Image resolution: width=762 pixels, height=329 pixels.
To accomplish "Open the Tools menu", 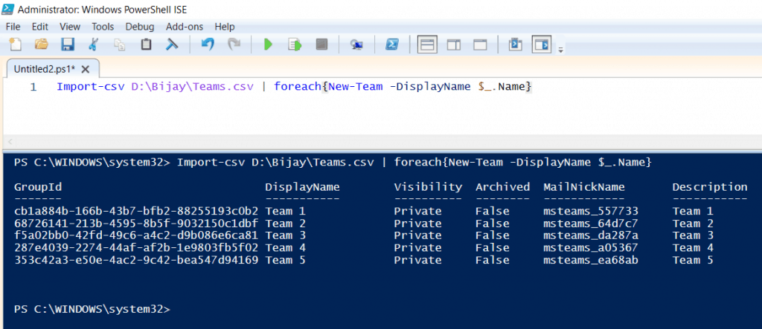I will point(103,27).
